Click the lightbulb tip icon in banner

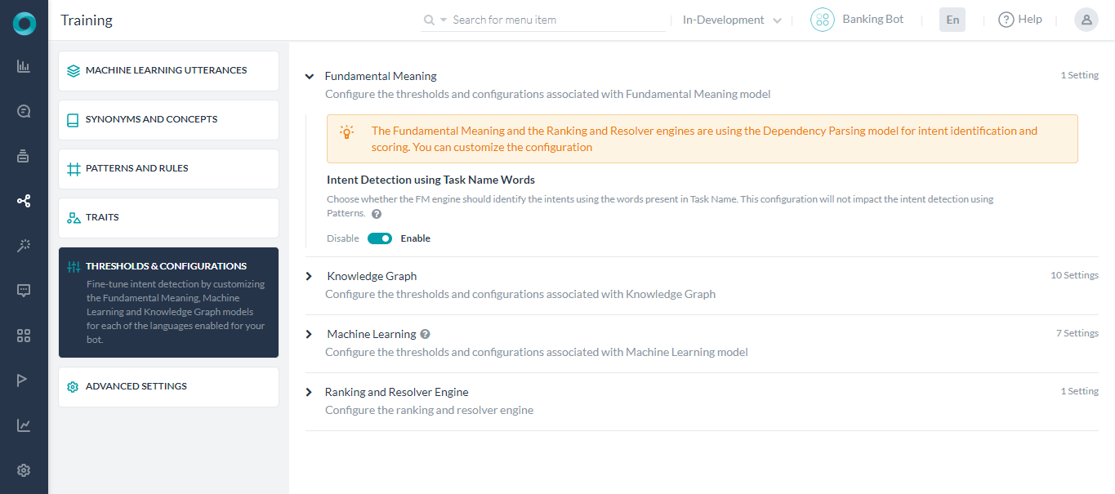[347, 131]
